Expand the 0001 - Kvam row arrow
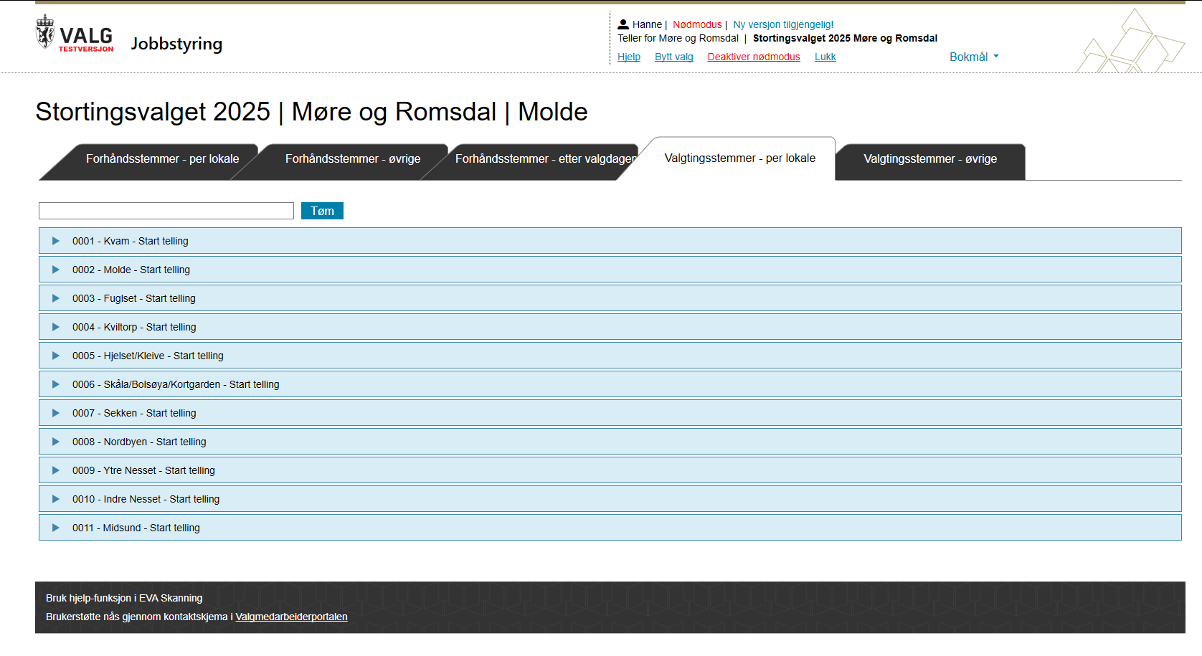1202x656 pixels. coord(56,241)
